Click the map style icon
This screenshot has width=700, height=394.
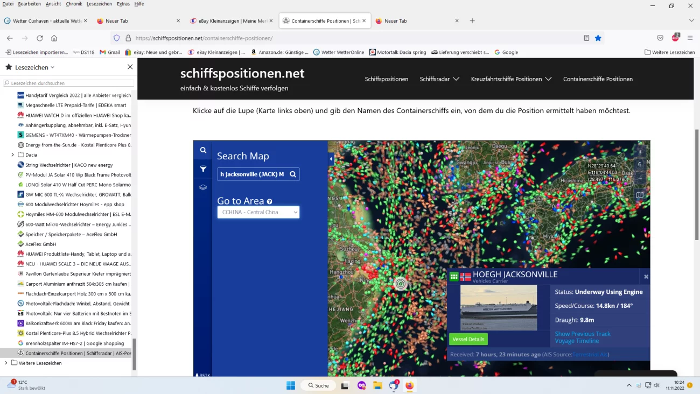click(640, 195)
